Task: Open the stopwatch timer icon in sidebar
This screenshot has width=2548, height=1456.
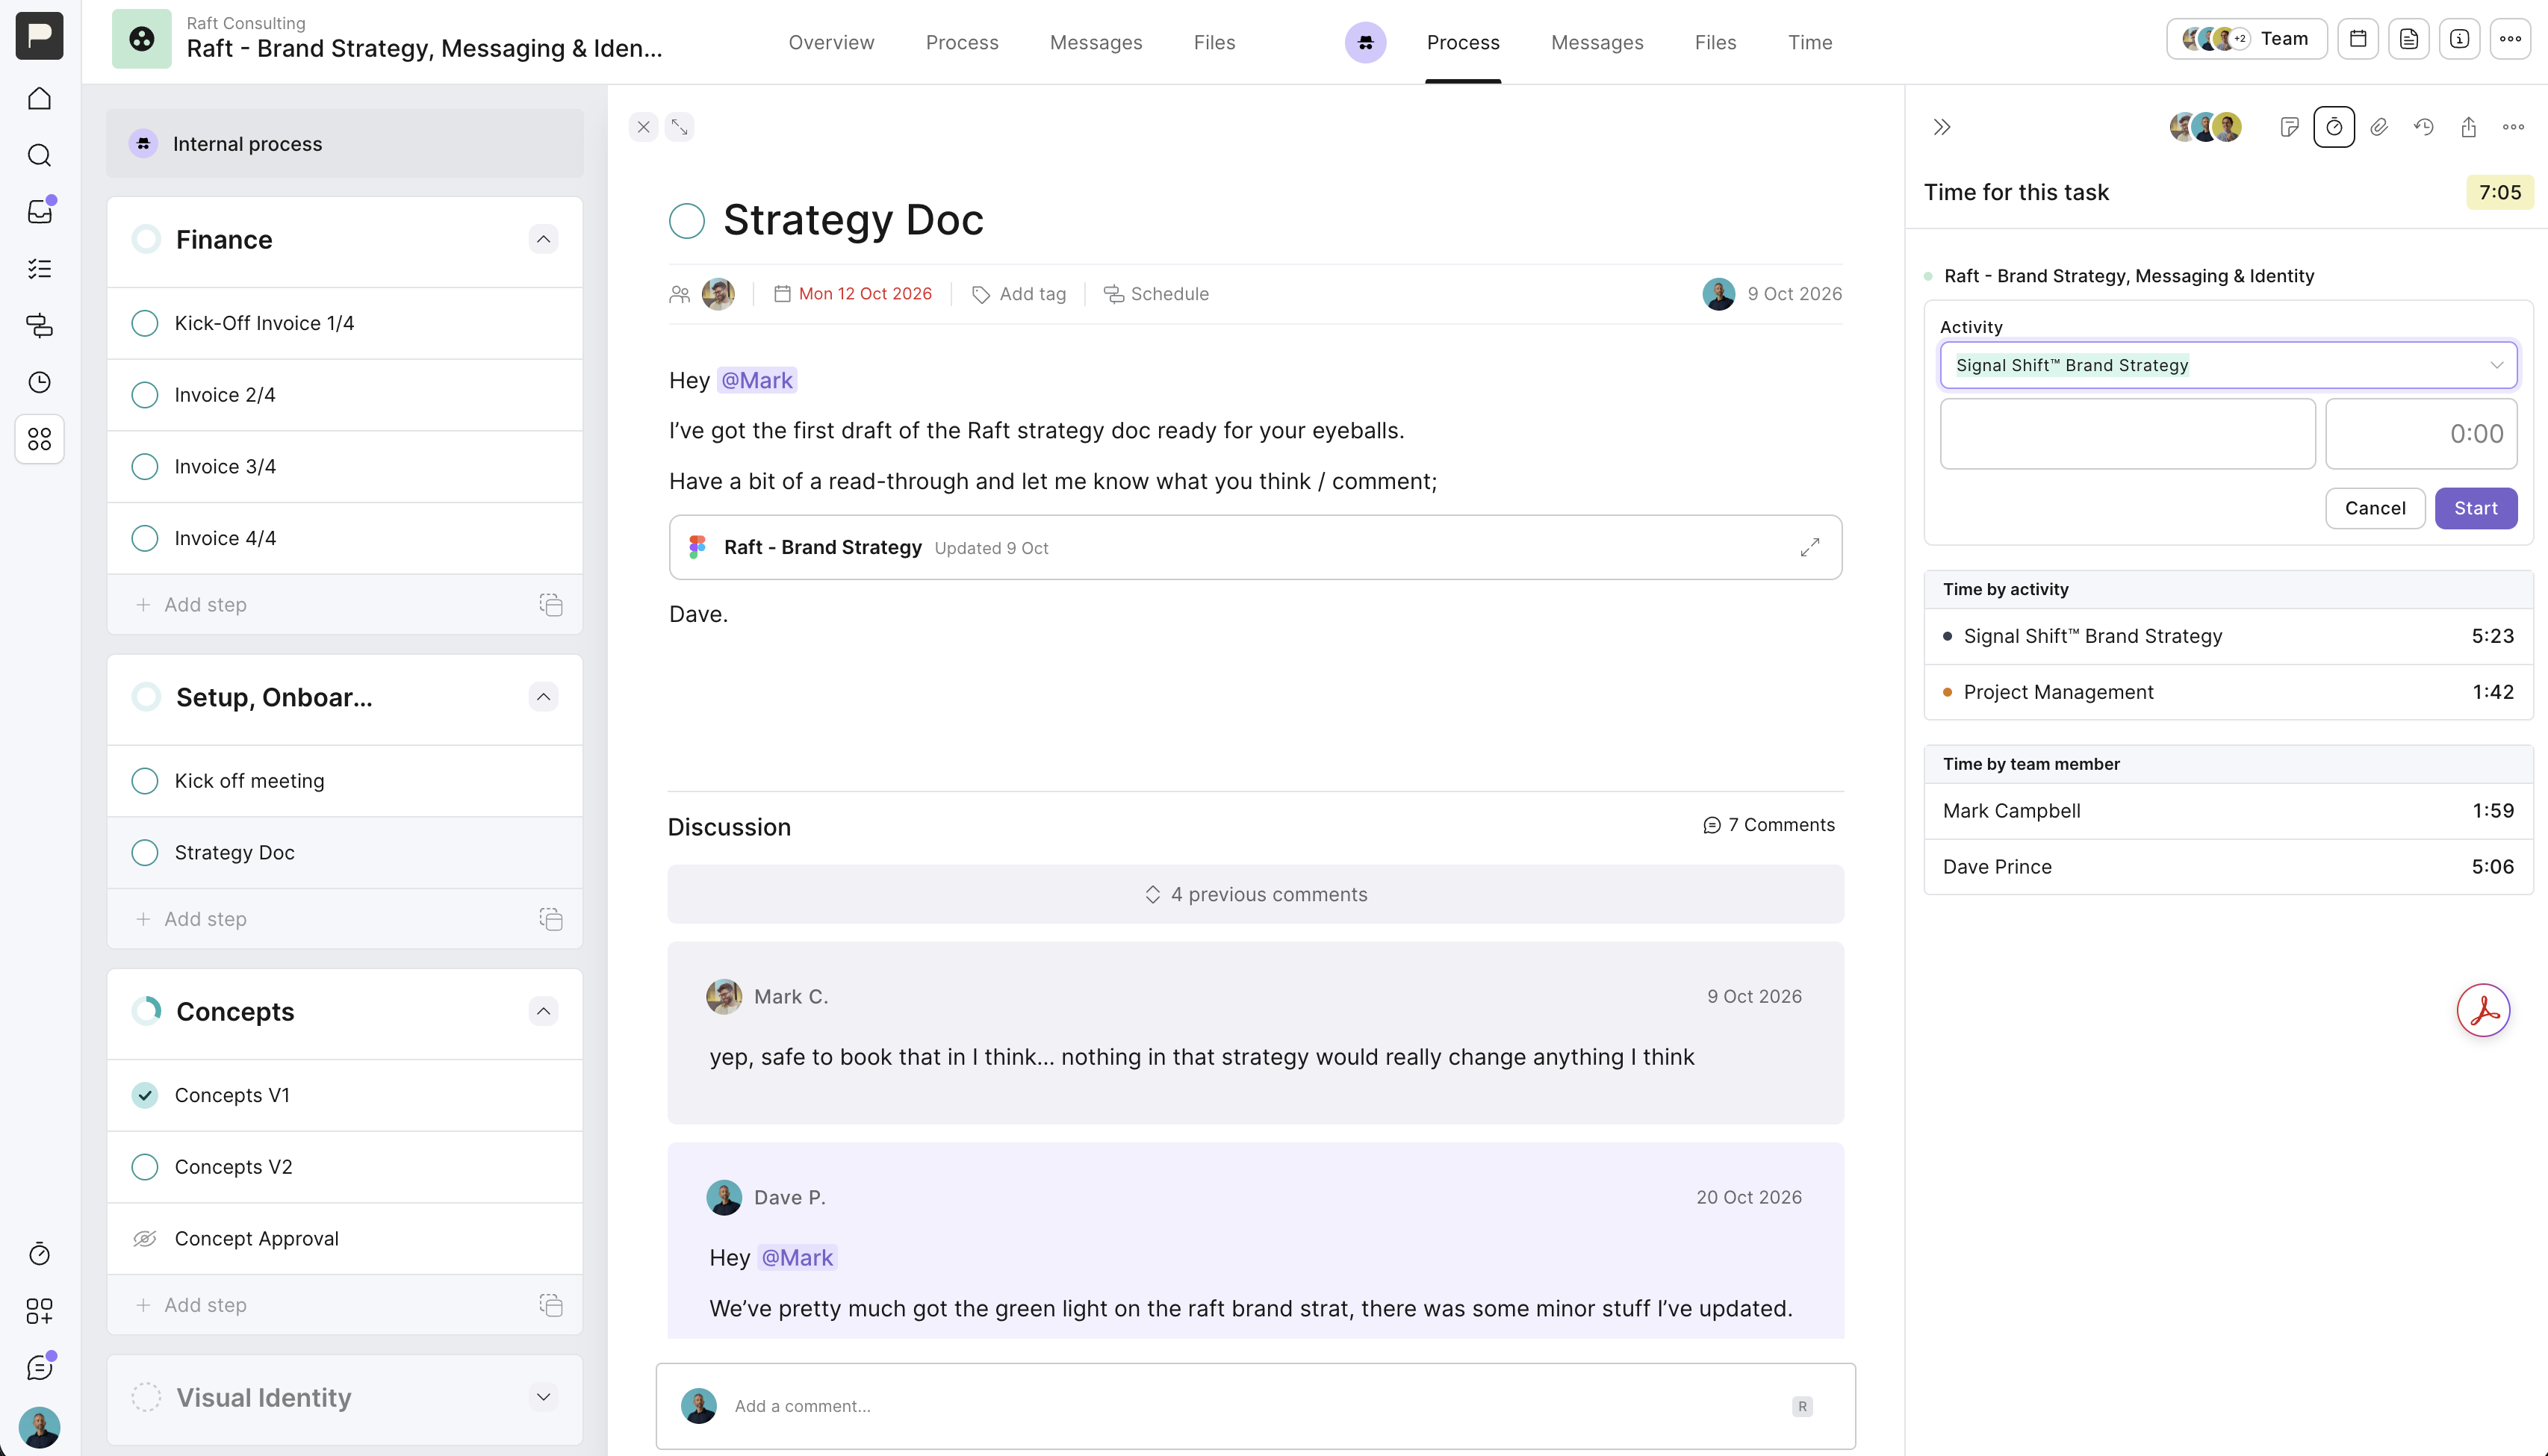Action: 39,1254
